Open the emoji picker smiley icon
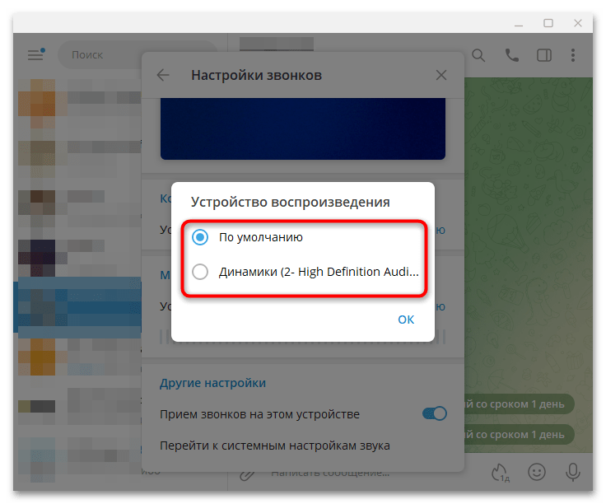The width and height of the screenshot is (606, 504). pyautogui.click(x=537, y=472)
